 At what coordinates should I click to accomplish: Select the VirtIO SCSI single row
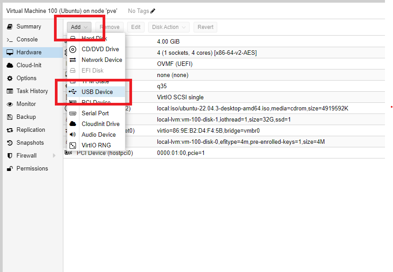point(224,97)
